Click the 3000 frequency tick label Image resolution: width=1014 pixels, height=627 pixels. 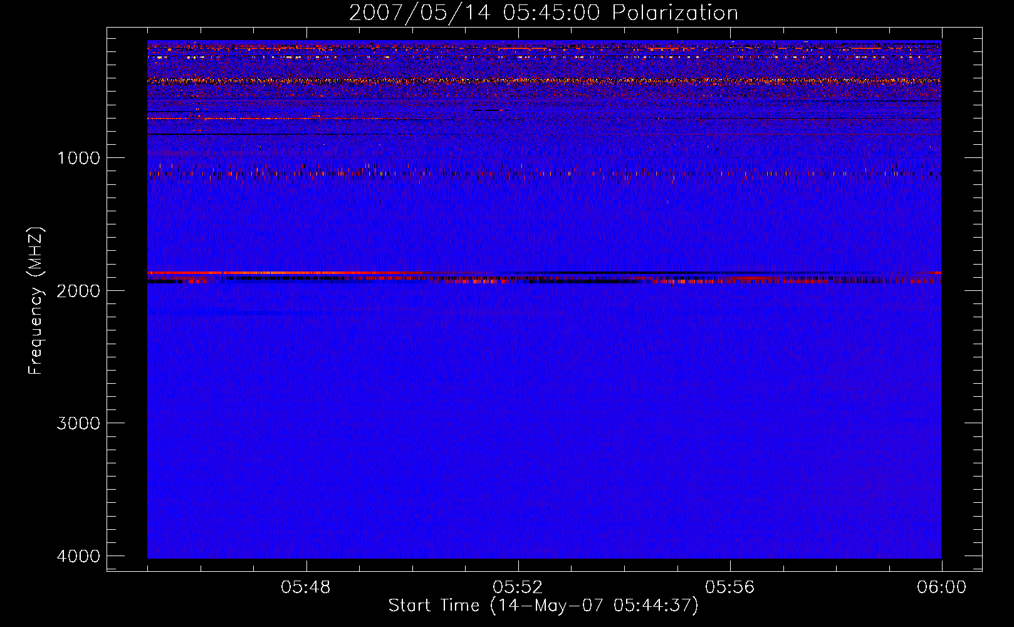coord(78,423)
